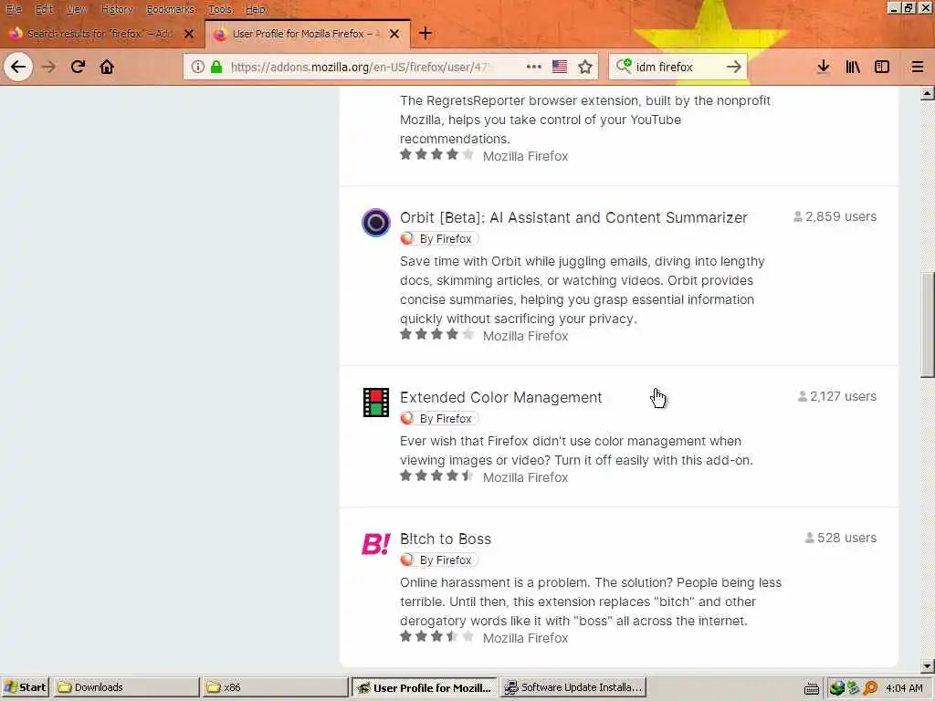This screenshot has width=935, height=701.
Task: Show site information icon in address bar
Action: (198, 67)
